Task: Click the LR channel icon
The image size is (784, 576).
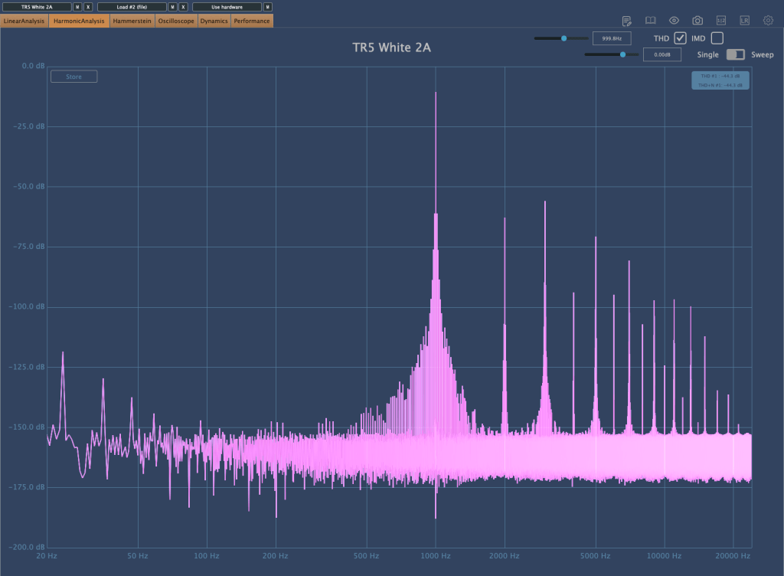Action: click(x=744, y=21)
